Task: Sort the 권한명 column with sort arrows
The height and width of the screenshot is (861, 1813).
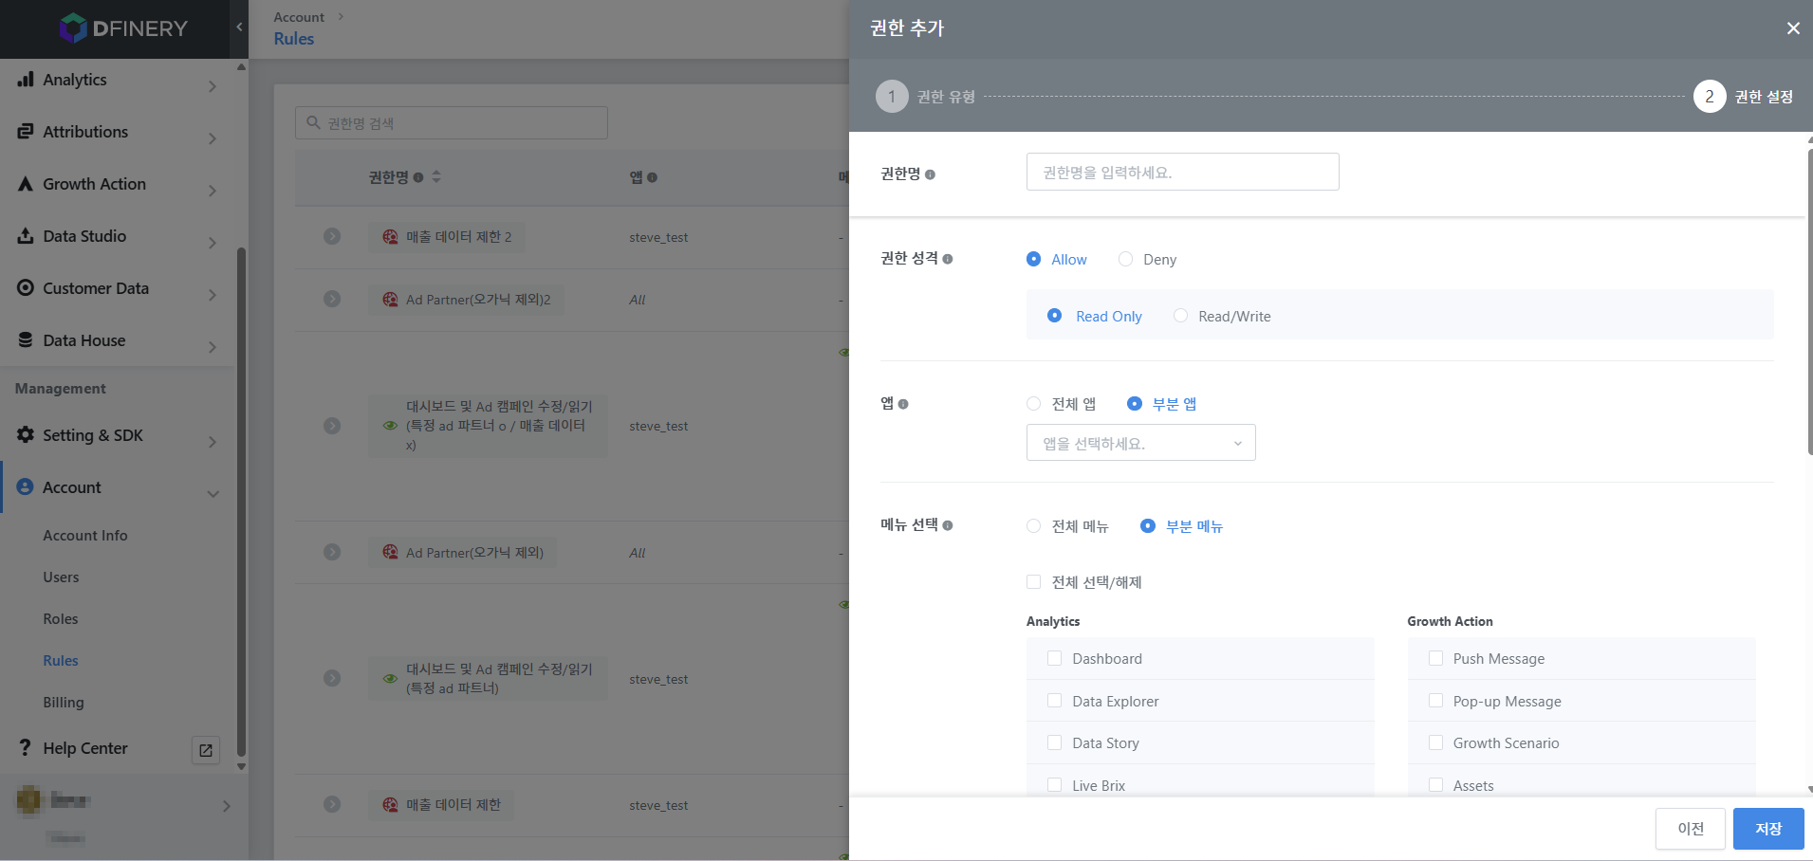Action: tap(436, 176)
